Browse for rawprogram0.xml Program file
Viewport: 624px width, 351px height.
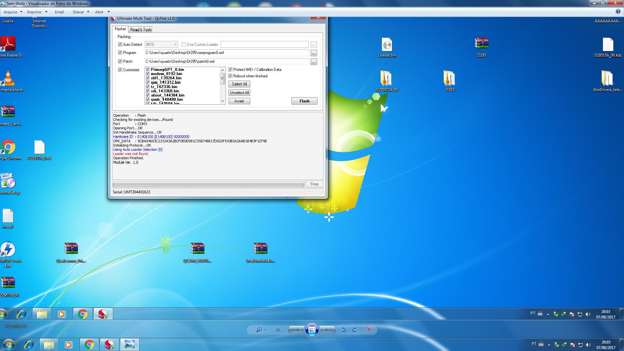tap(314, 53)
